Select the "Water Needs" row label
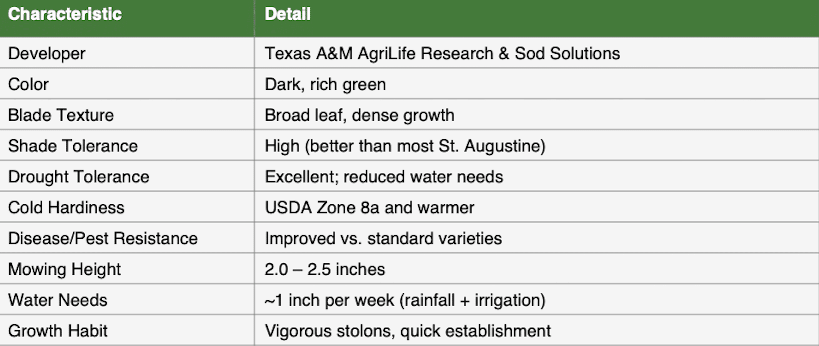The width and height of the screenshot is (819, 346). (58, 300)
